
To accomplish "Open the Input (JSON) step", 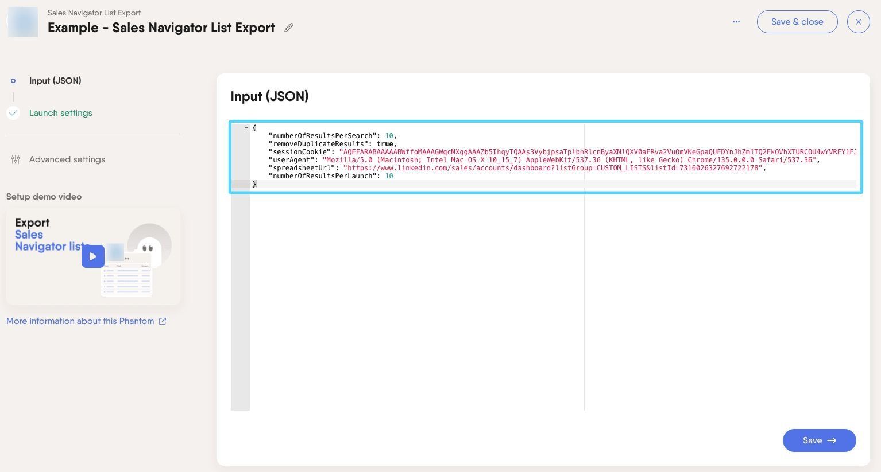I will 55,81.
